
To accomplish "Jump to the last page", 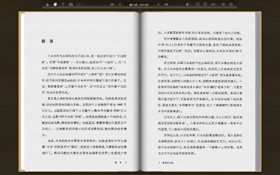I will 166,5.
